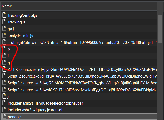Click the vertical scrollbar thumb
Viewport: 164px width, 120px height.
pos(161,24)
